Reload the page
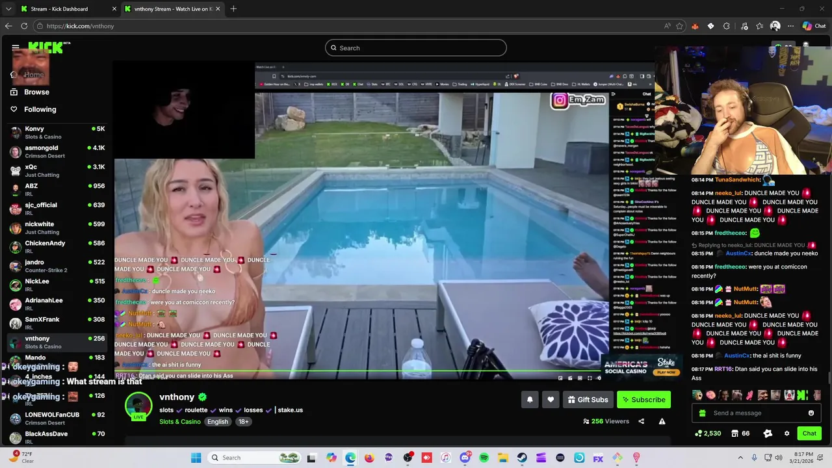 24,26
